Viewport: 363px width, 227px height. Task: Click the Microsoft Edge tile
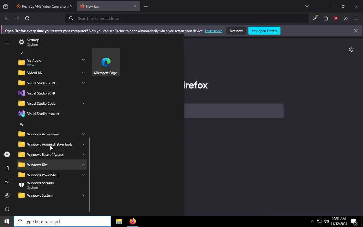click(106, 62)
